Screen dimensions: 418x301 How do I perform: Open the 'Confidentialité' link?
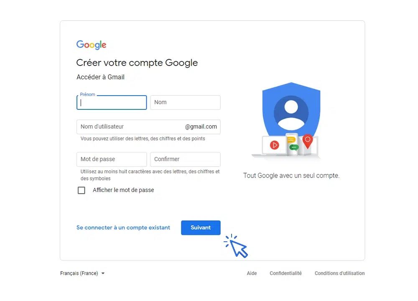[285, 273]
